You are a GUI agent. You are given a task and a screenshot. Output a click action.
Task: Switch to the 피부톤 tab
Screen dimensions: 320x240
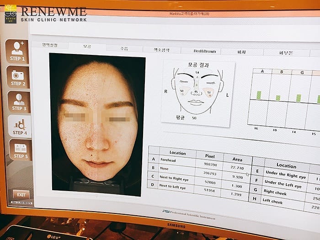pyautogui.click(x=286, y=53)
